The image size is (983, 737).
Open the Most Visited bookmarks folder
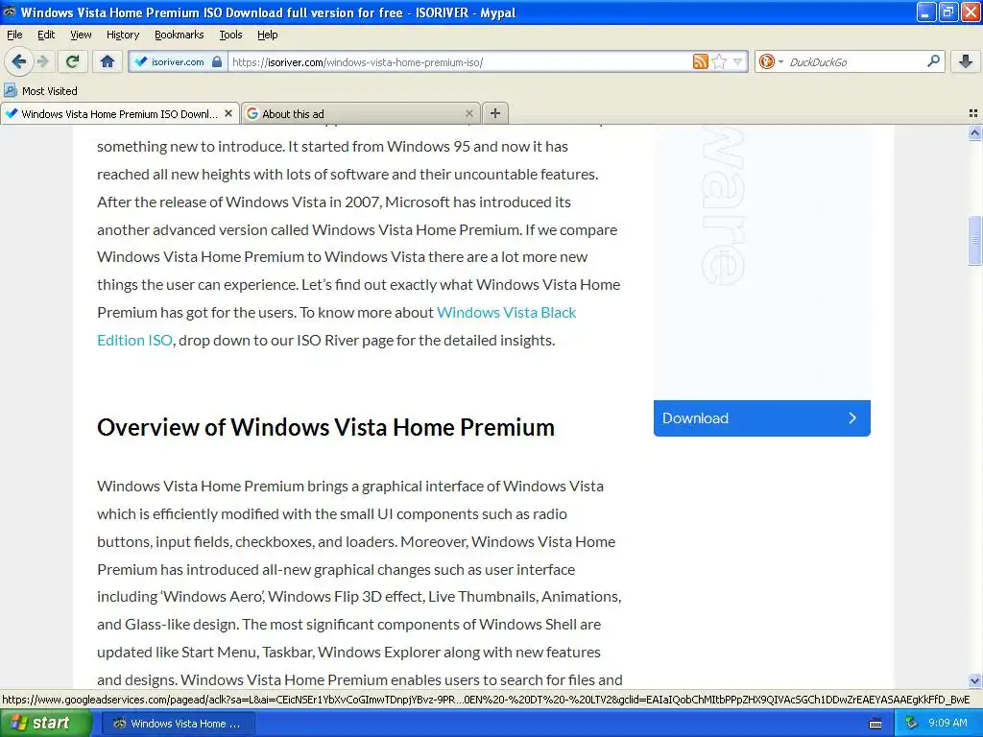coord(40,91)
